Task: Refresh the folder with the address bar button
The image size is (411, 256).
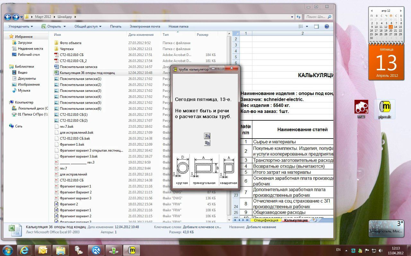Action: [x=299, y=17]
